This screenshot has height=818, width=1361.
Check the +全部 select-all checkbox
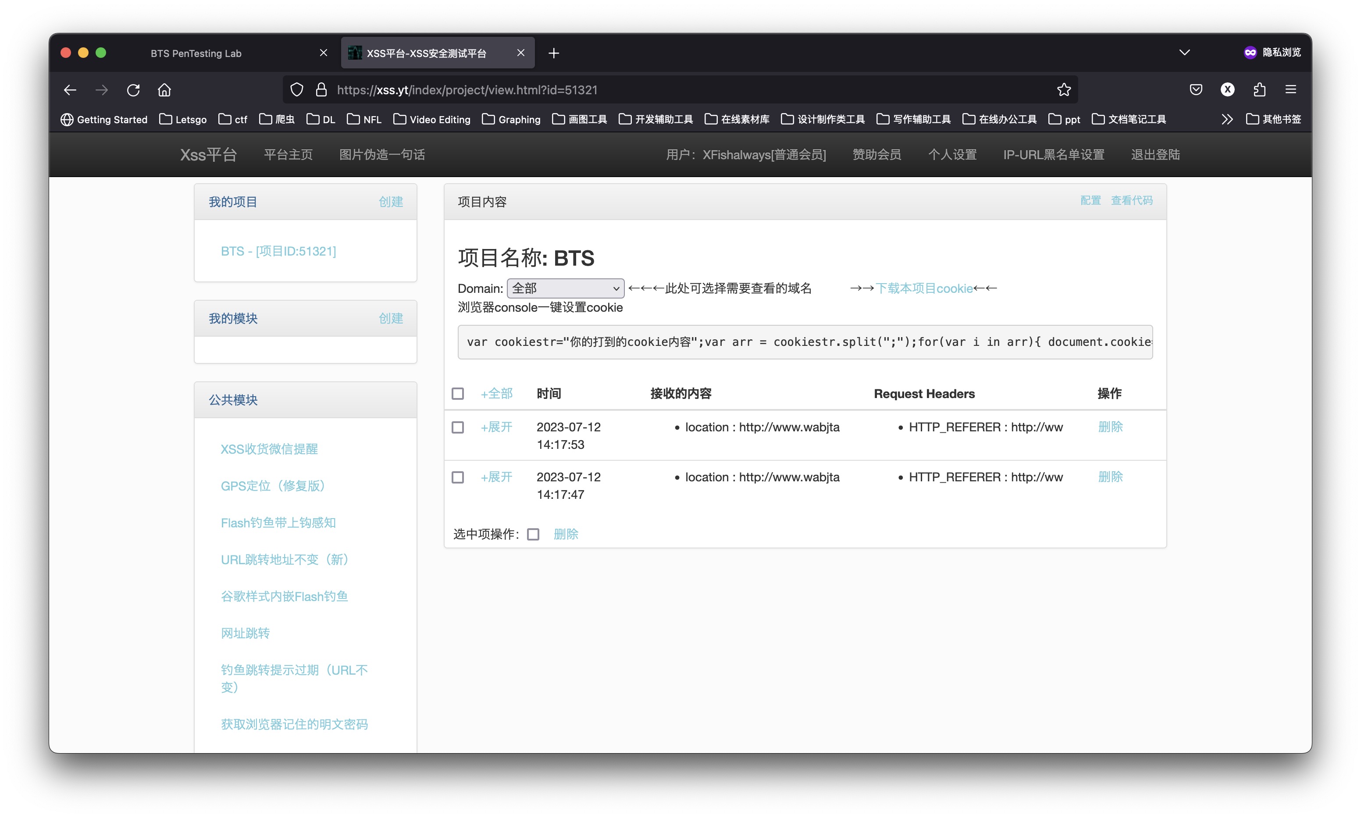click(x=458, y=393)
